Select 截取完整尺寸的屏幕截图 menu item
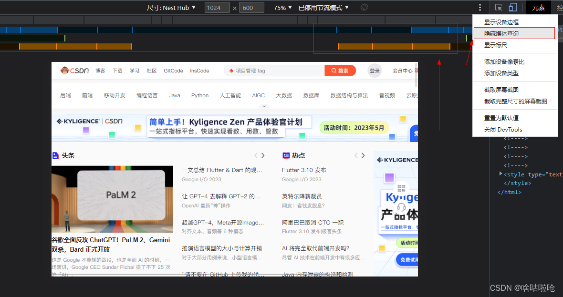The width and height of the screenshot is (563, 297). (x=515, y=101)
